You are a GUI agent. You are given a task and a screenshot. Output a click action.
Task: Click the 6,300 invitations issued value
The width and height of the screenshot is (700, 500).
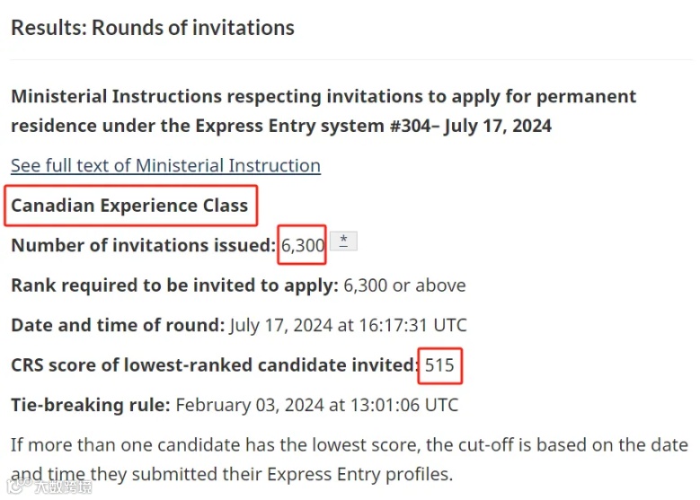pyautogui.click(x=303, y=245)
